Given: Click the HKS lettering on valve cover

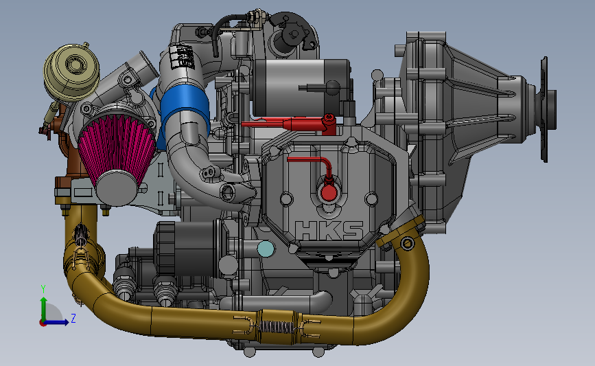Looking at the screenshot, I should click(329, 231).
